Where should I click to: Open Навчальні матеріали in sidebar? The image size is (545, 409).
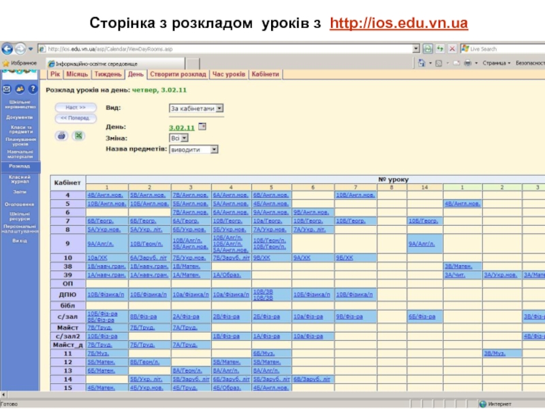coord(20,154)
